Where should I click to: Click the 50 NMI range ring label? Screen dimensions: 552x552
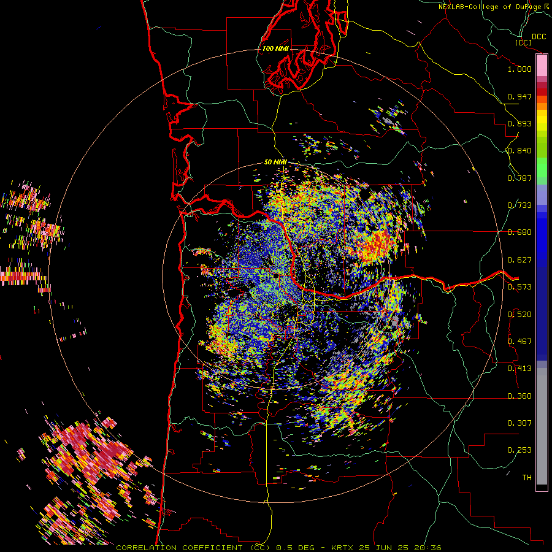click(x=275, y=162)
